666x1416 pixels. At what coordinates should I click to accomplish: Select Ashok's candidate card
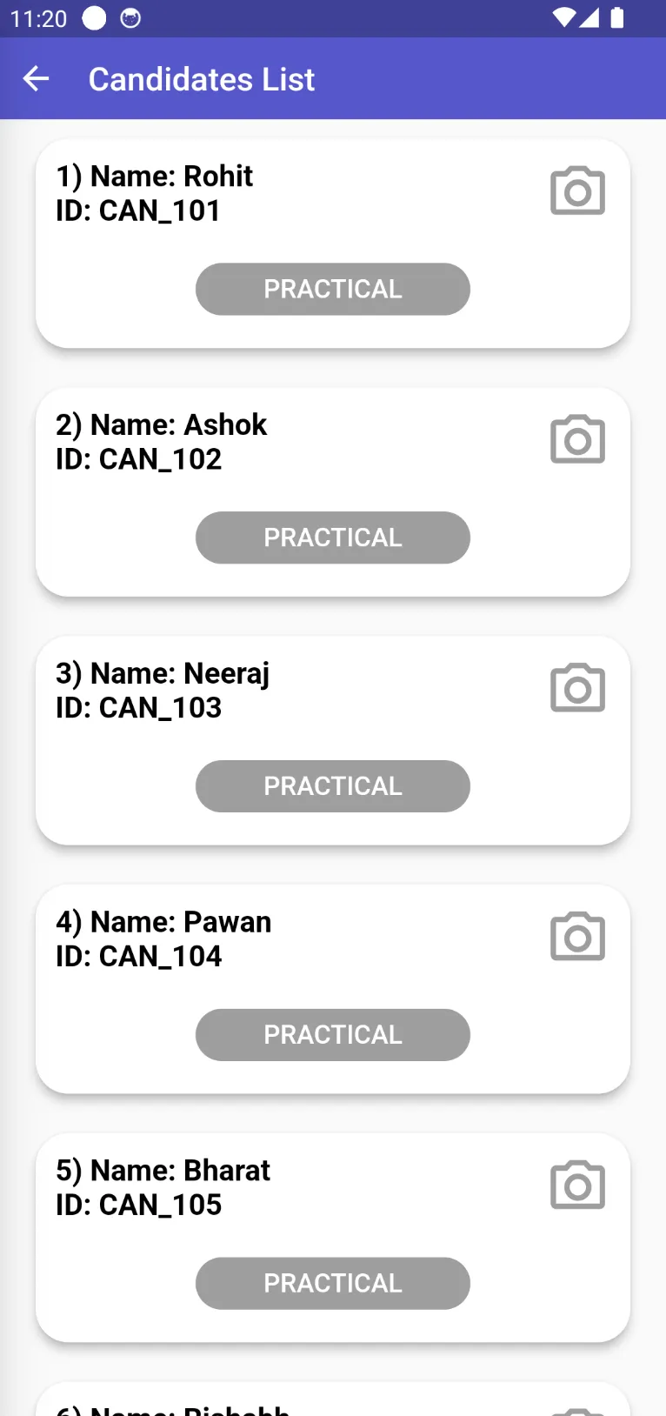click(333, 492)
